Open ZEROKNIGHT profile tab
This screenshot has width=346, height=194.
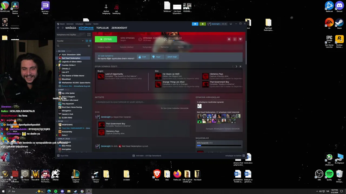click(119, 28)
